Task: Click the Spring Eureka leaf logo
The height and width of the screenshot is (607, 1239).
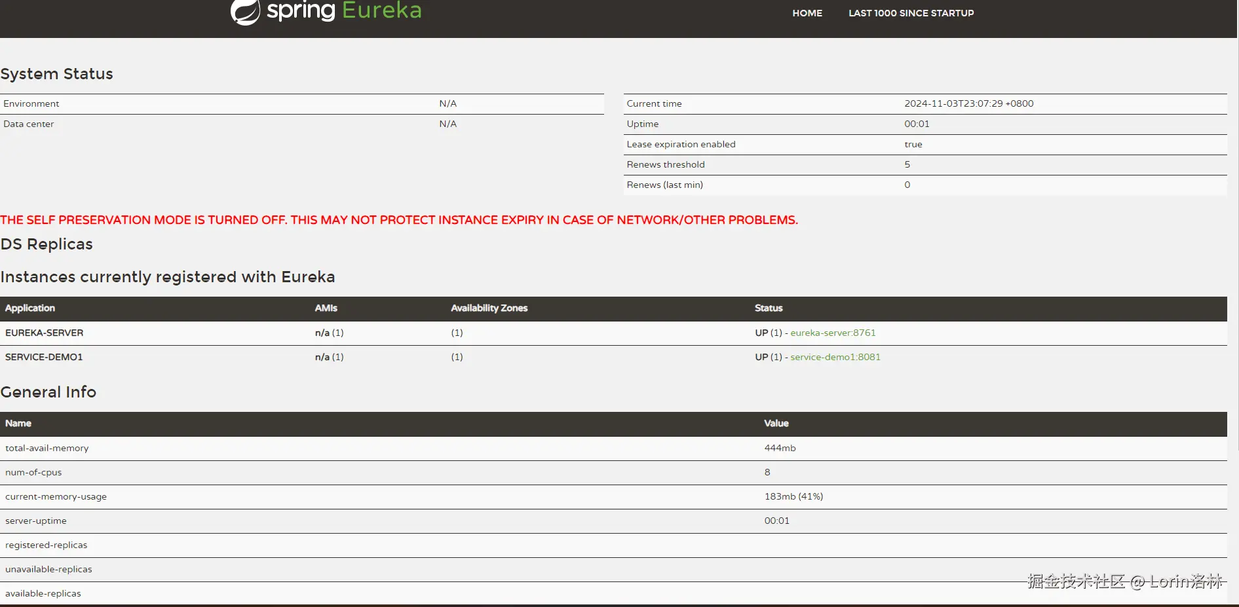Action: pos(246,12)
